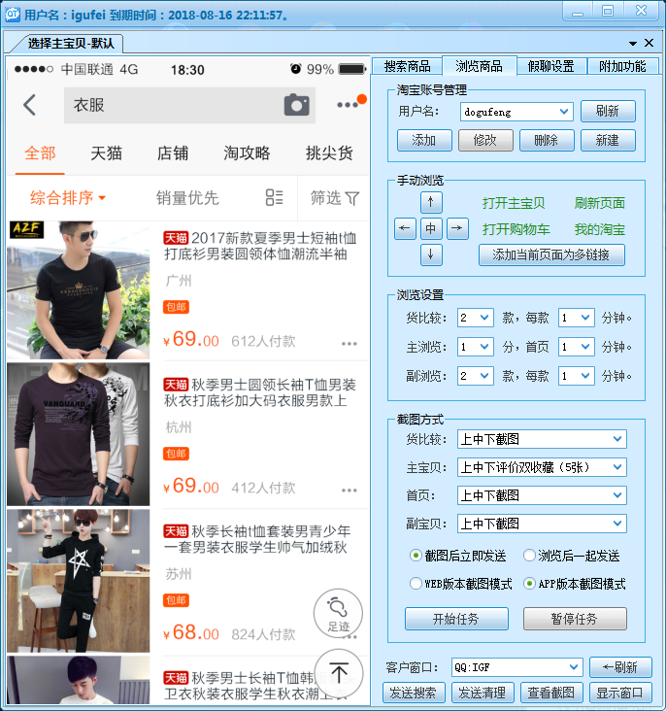Click the right arrow browse button

[457, 228]
